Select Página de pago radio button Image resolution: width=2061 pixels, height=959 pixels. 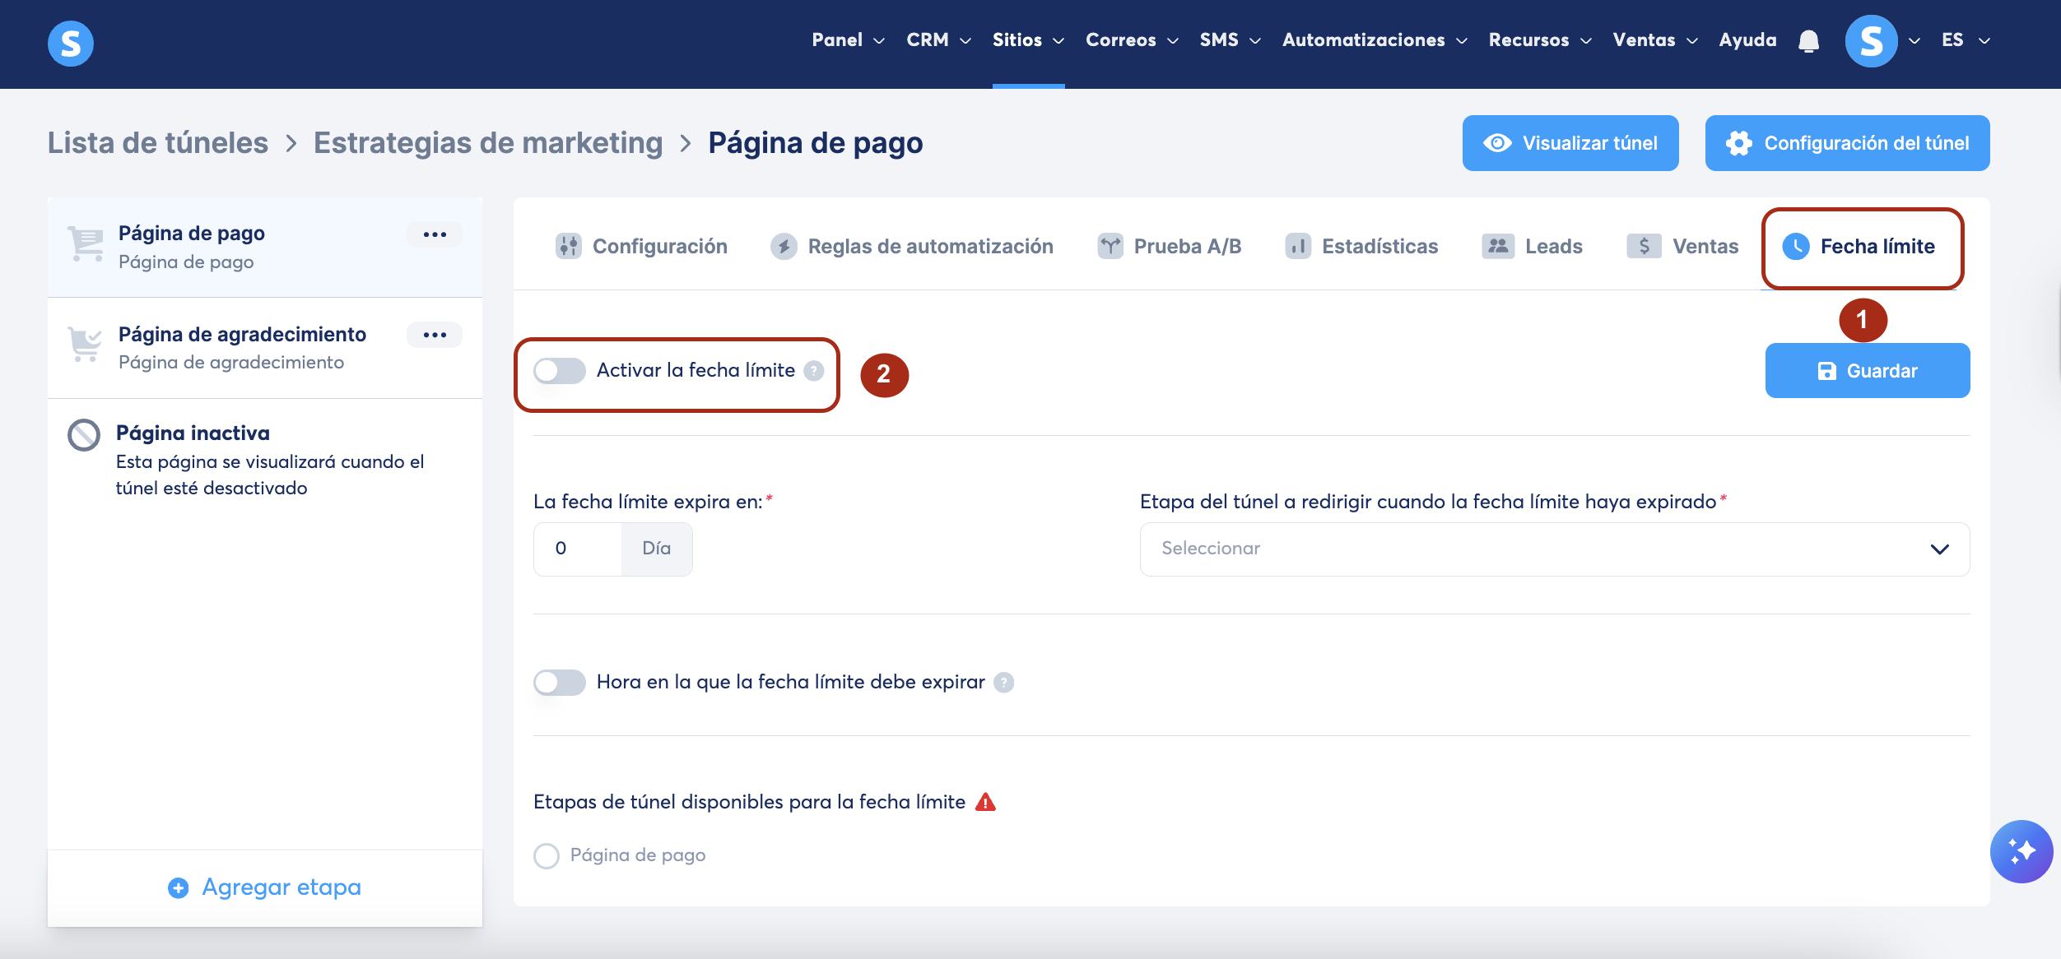(547, 856)
